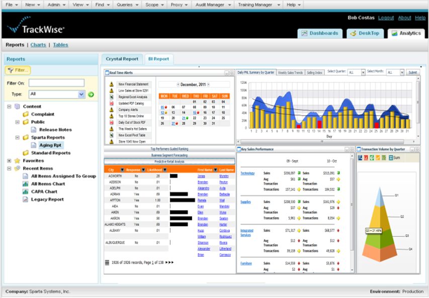429x298 pixels.
Task: Click the Favorites star icon
Action: (18, 161)
